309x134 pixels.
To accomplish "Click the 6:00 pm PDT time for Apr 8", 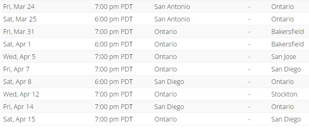I will click(x=114, y=82).
